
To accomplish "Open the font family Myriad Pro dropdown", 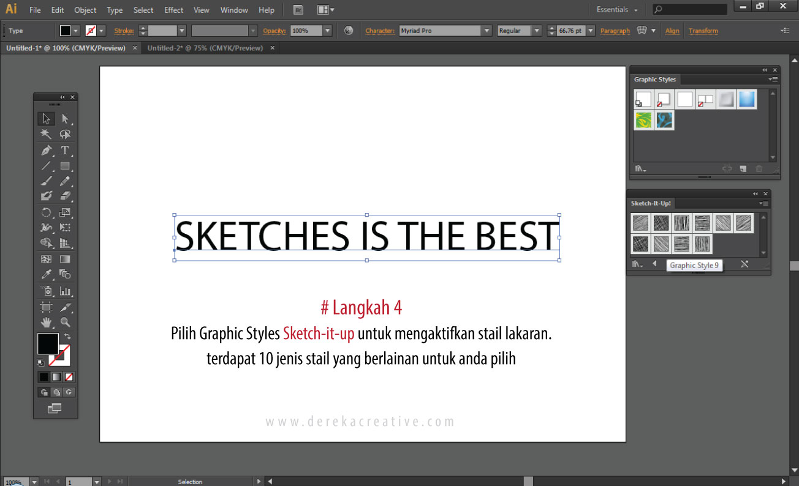I will click(x=487, y=31).
